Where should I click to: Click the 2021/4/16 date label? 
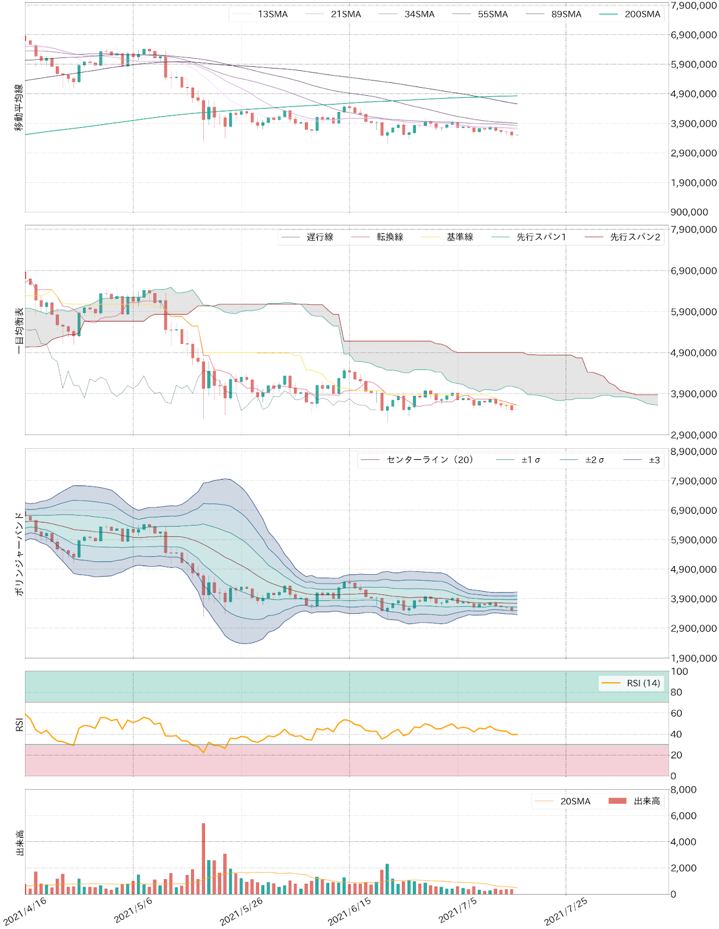tap(24, 912)
